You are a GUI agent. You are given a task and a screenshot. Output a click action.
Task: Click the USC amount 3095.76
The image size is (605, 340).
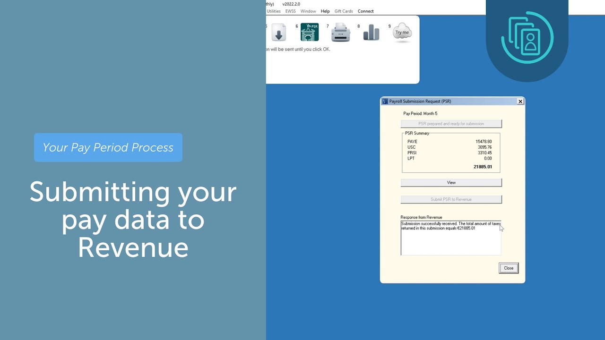pyautogui.click(x=485, y=147)
